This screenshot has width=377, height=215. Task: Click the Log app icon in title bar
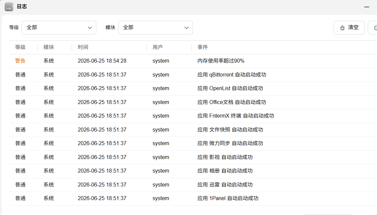[9, 7]
